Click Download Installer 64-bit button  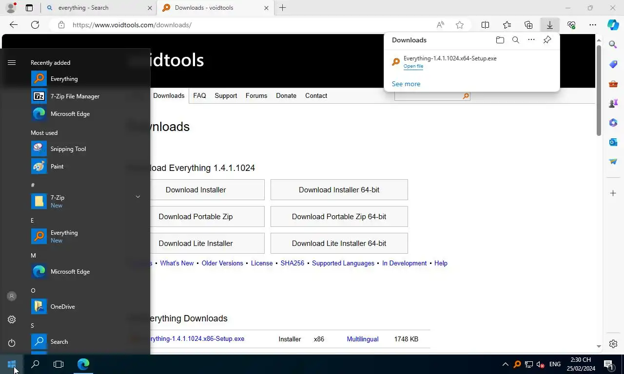(x=339, y=190)
